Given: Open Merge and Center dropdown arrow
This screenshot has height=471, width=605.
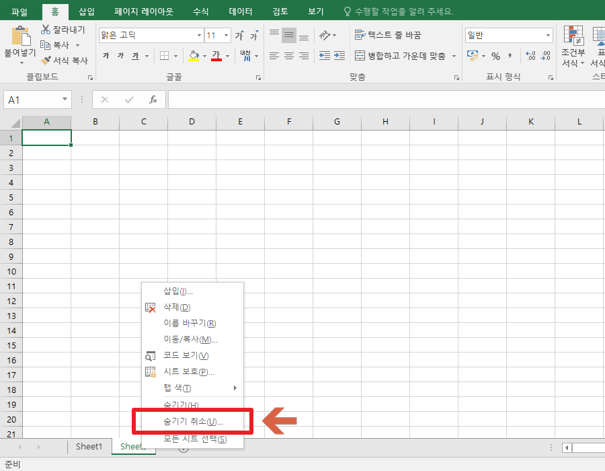Looking at the screenshot, I should click(x=454, y=56).
